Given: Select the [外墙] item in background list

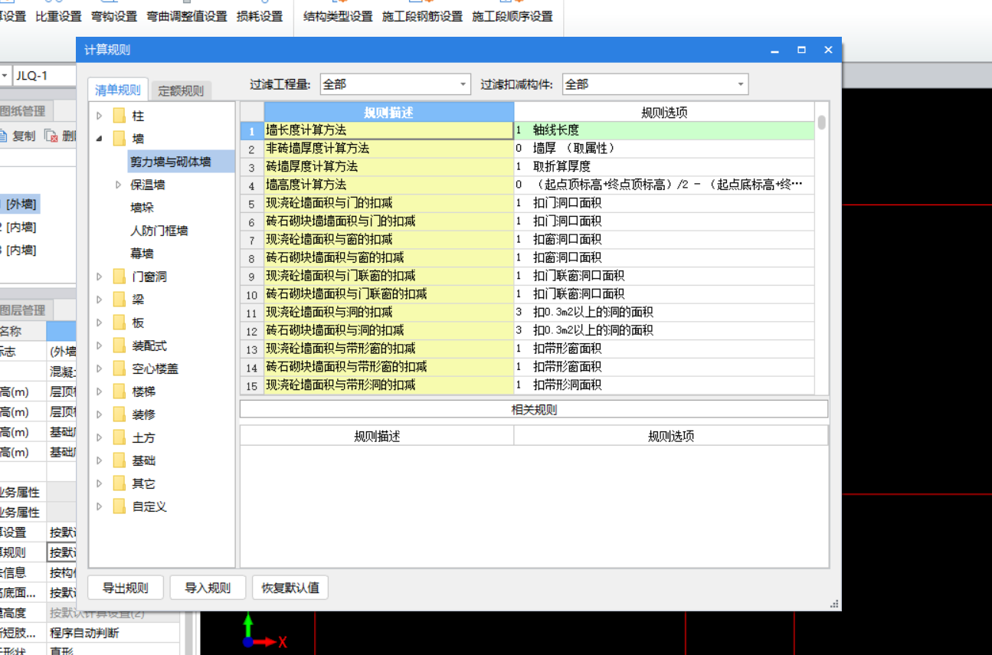Looking at the screenshot, I should pos(21,204).
